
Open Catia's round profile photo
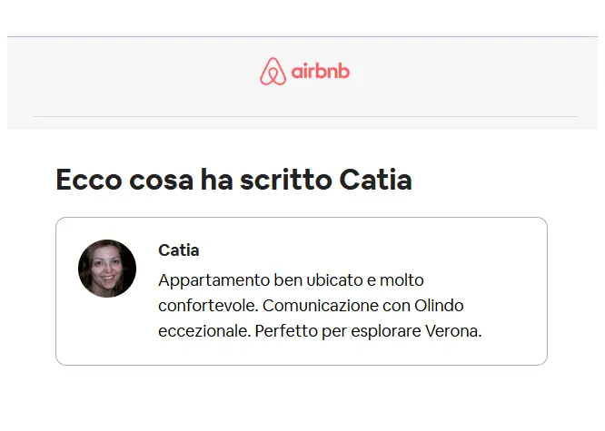point(107,269)
